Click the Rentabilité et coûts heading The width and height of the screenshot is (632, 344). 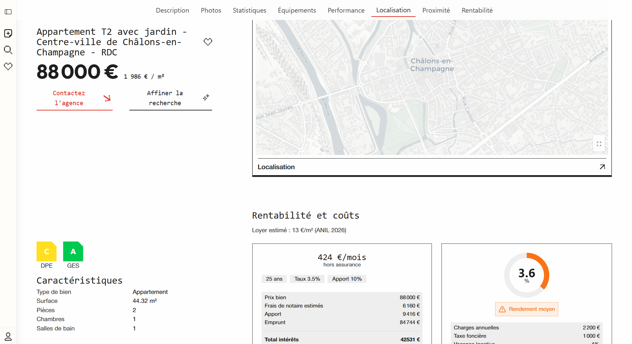(x=306, y=216)
